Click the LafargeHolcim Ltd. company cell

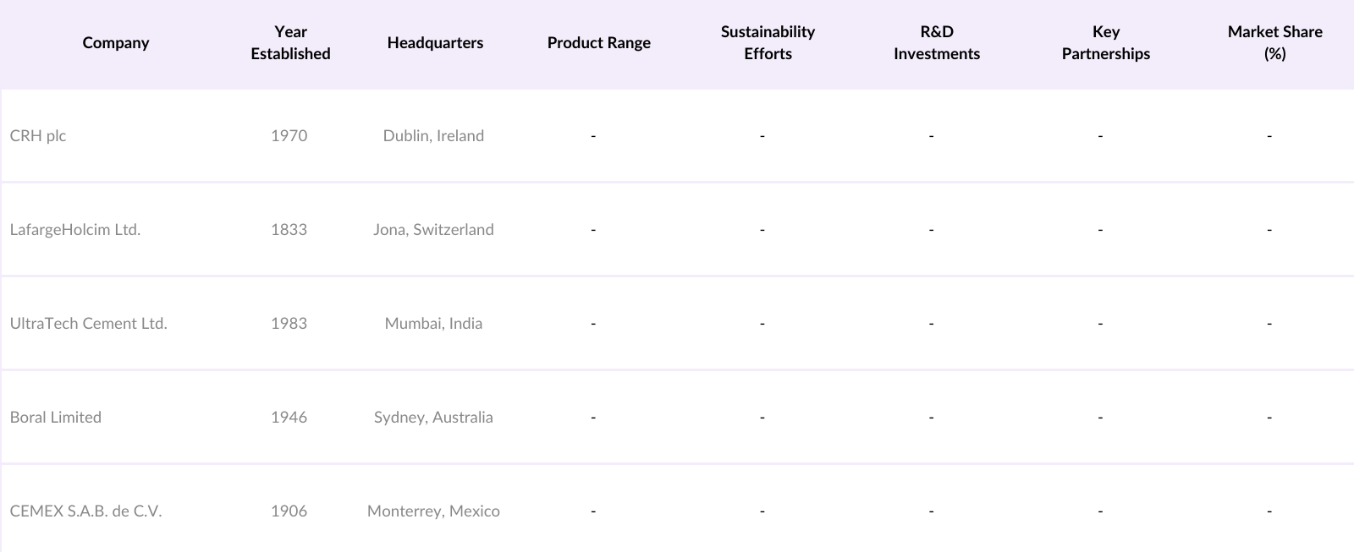pos(75,230)
